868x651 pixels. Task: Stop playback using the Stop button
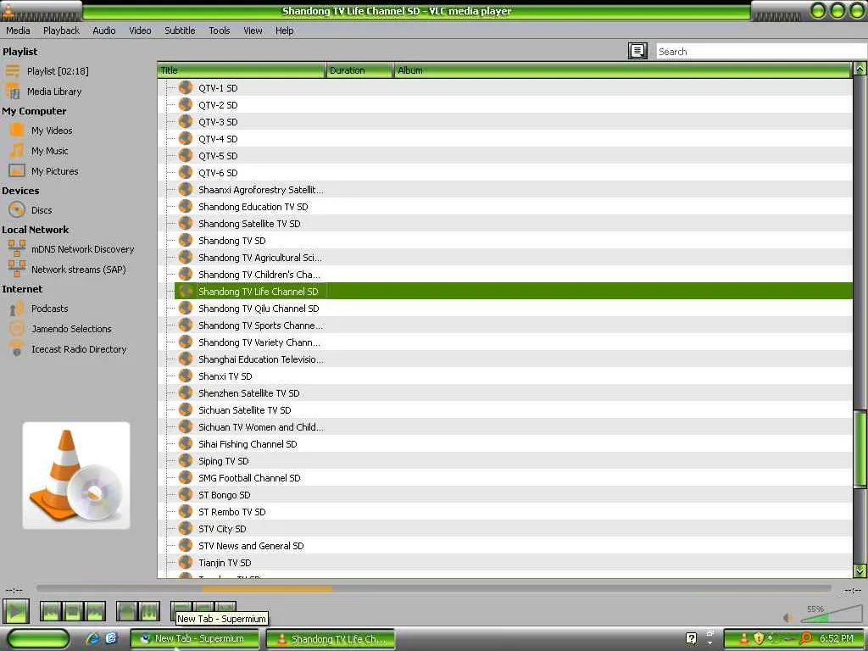pyautogui.click(x=73, y=612)
